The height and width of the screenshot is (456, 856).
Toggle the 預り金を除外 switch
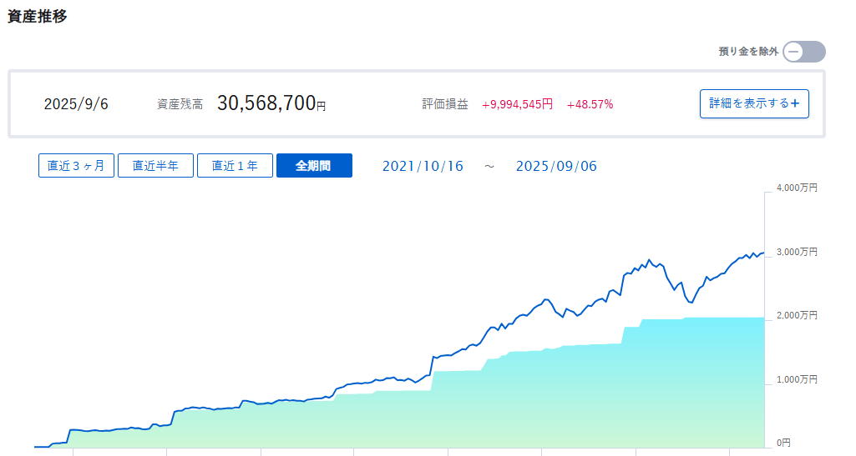(803, 52)
